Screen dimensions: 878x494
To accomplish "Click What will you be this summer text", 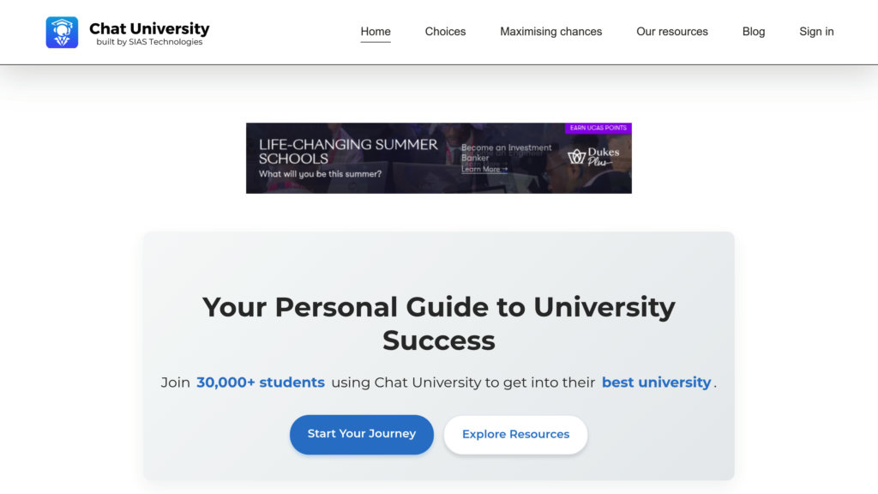I will pyautogui.click(x=320, y=174).
